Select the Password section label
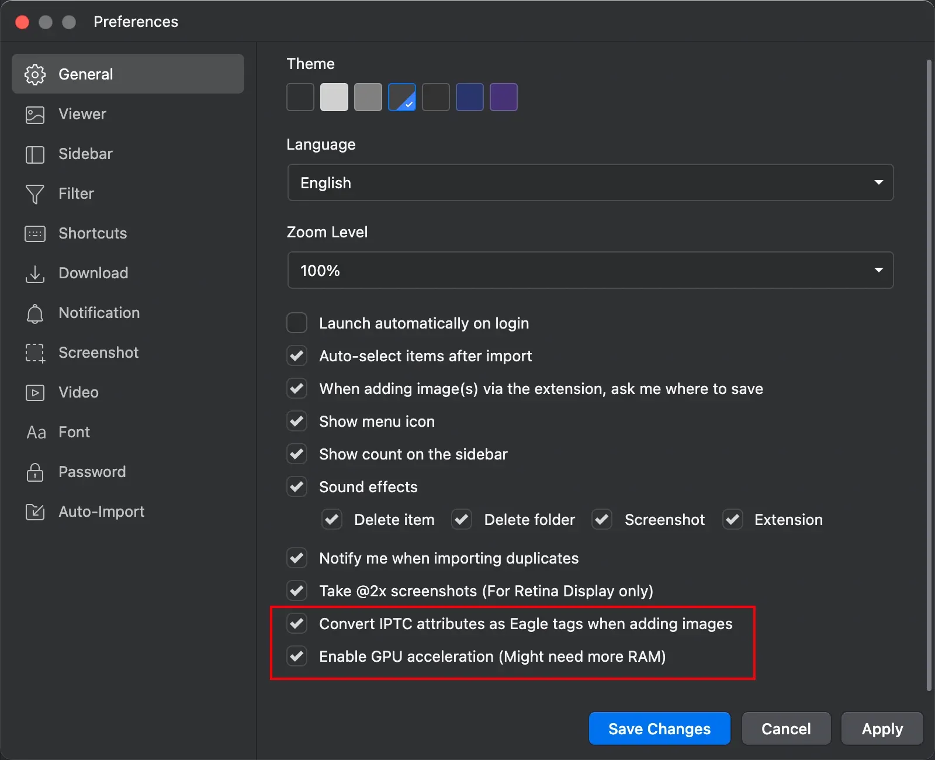The height and width of the screenshot is (760, 935). 92,472
